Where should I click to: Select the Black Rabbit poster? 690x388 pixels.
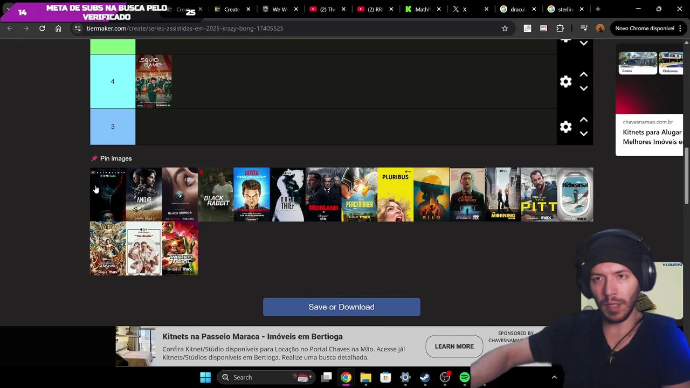tap(216, 195)
